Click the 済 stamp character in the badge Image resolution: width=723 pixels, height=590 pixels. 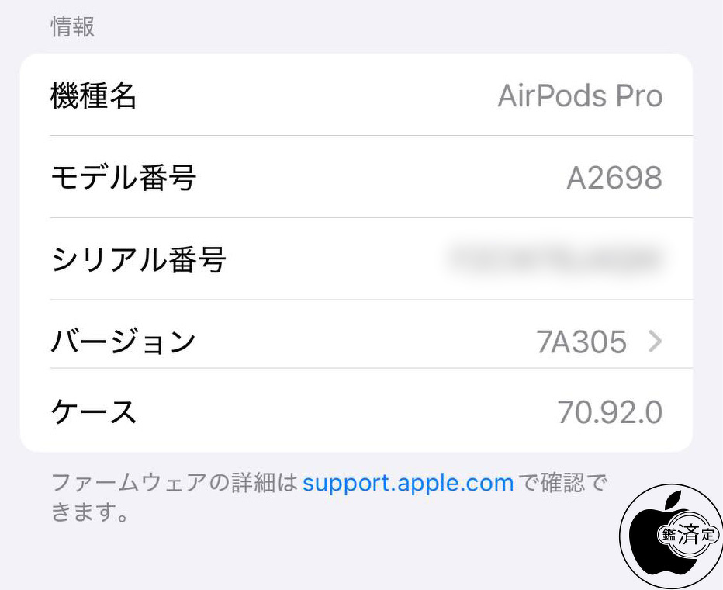688,535
